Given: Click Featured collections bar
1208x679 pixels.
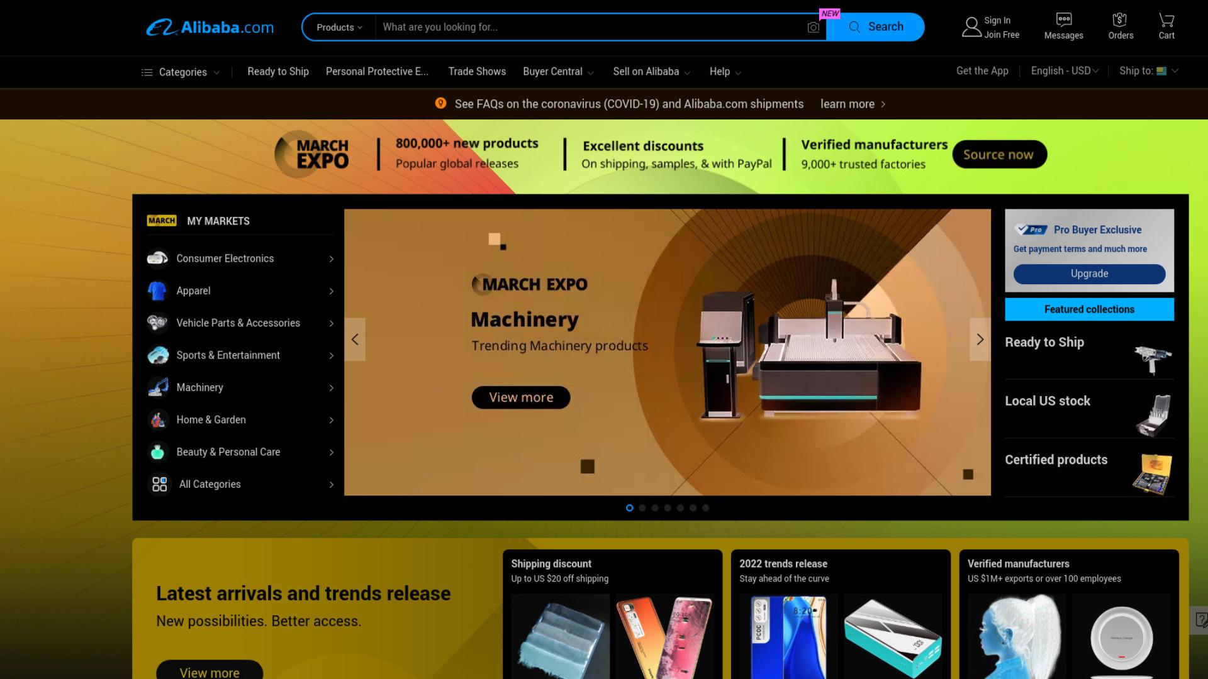Looking at the screenshot, I should click(x=1089, y=309).
